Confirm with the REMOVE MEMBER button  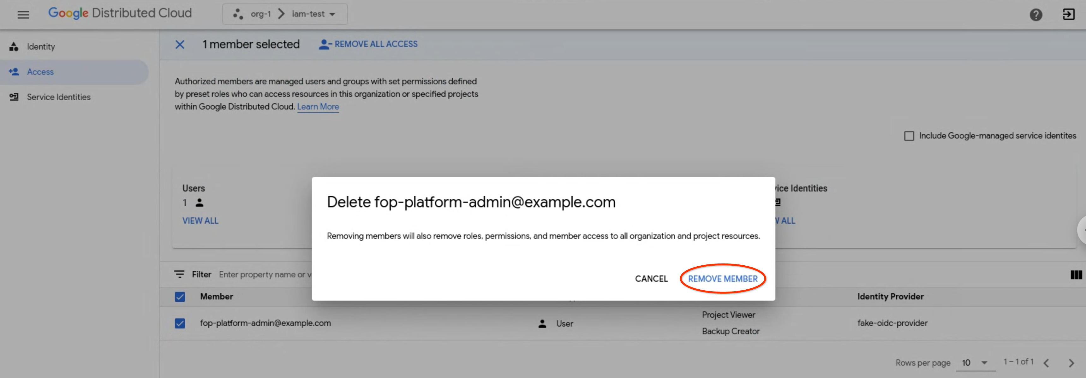tap(722, 279)
